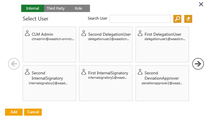Image resolution: width=207 pixels, height=120 pixels.
Task: Click the First InternalSignatory person icon
Action: tap(84, 72)
